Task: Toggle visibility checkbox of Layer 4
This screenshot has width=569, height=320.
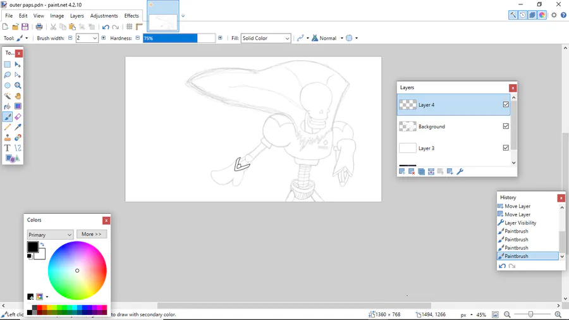Action: point(506,104)
